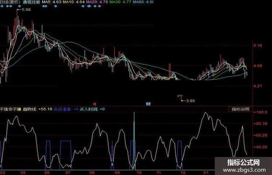Click the 买入时间: +0 value label
Viewport: 272px width, 175px height.
pyautogui.click(x=92, y=109)
